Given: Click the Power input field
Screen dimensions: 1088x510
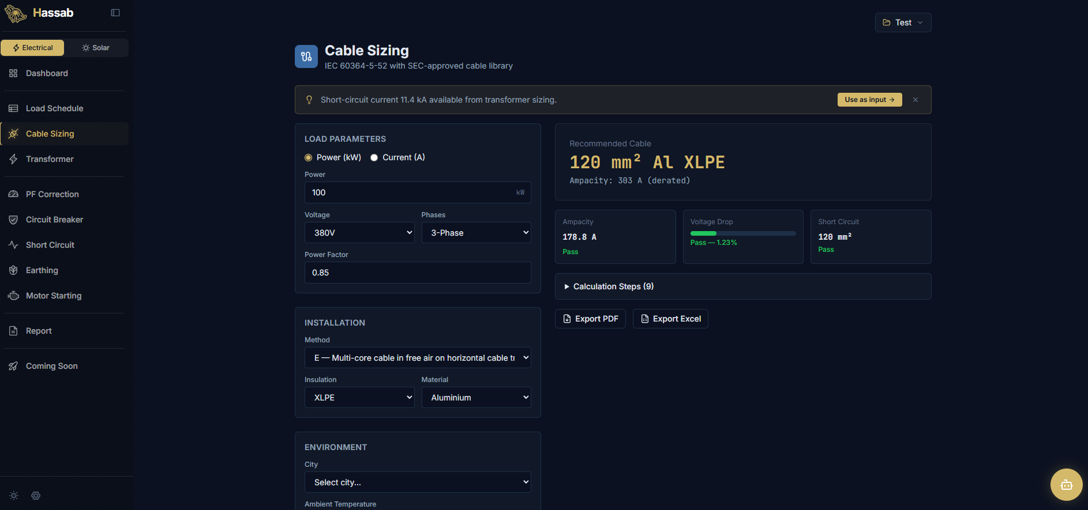Looking at the screenshot, I should 418,192.
